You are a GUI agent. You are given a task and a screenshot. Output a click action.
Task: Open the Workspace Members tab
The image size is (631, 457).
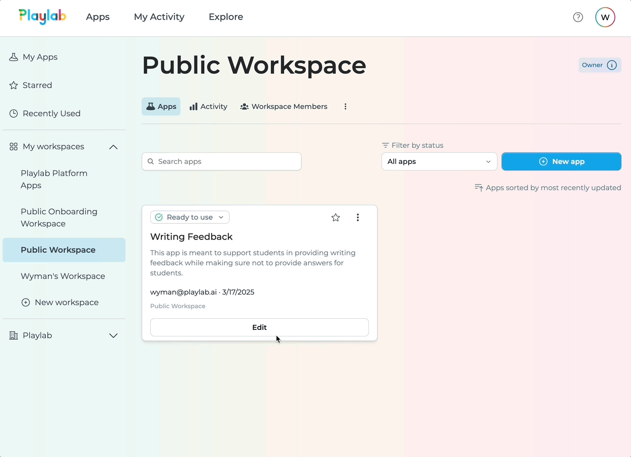tap(284, 106)
